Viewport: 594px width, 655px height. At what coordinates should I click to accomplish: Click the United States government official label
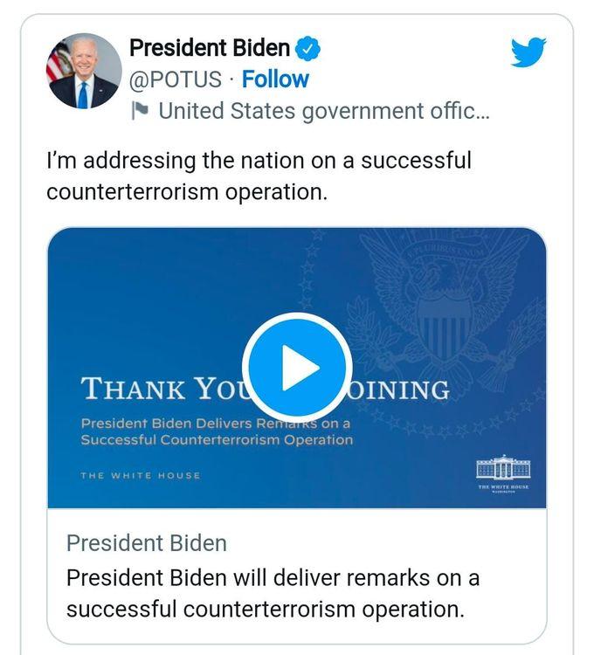pos(323,111)
